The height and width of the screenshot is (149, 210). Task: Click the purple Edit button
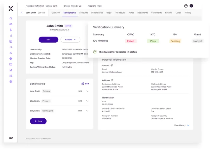click(48, 39)
